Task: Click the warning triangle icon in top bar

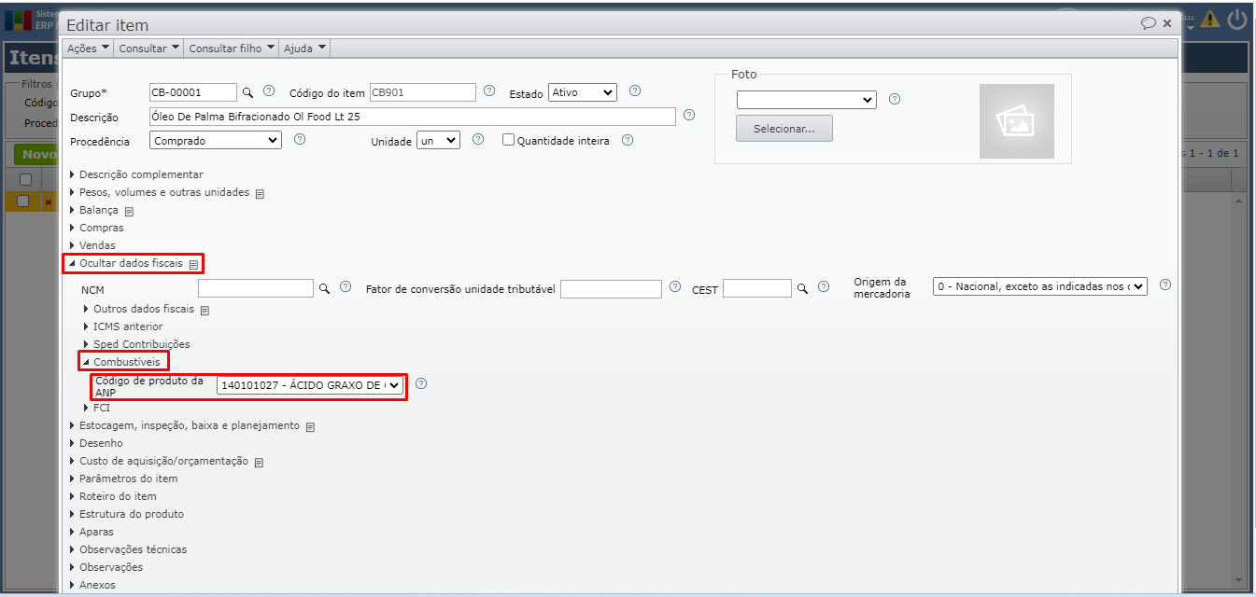Action: tap(1210, 19)
